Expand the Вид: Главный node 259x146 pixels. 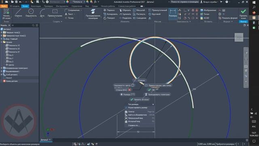point(2,39)
